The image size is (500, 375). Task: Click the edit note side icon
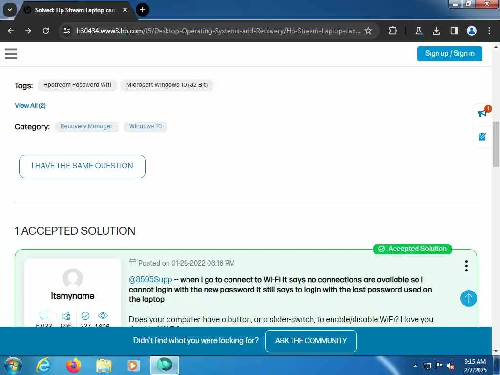point(482,137)
